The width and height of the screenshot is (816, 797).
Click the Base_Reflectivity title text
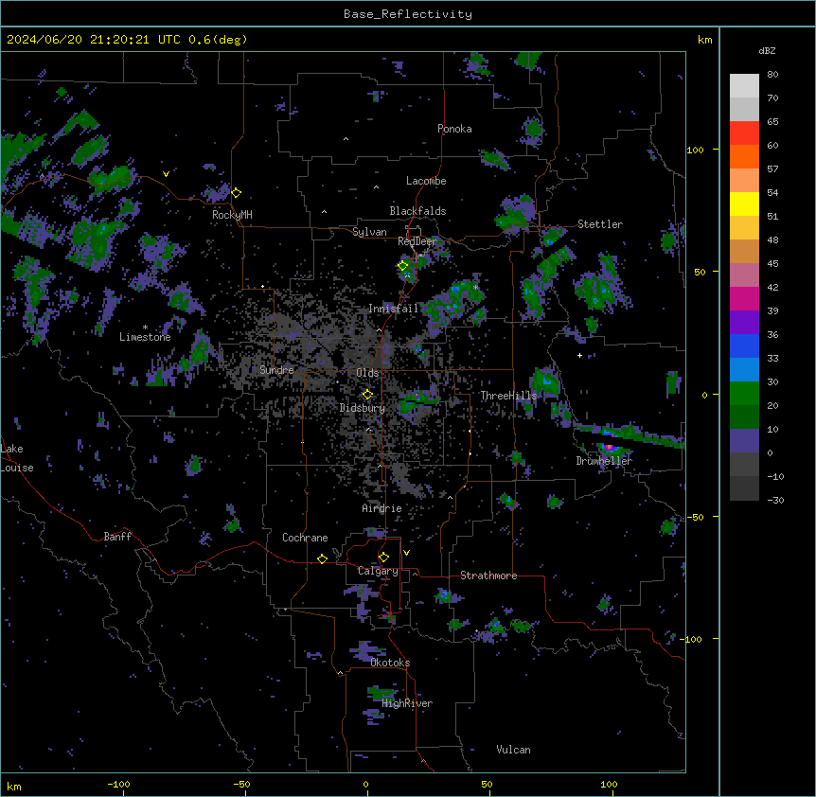pos(408,14)
